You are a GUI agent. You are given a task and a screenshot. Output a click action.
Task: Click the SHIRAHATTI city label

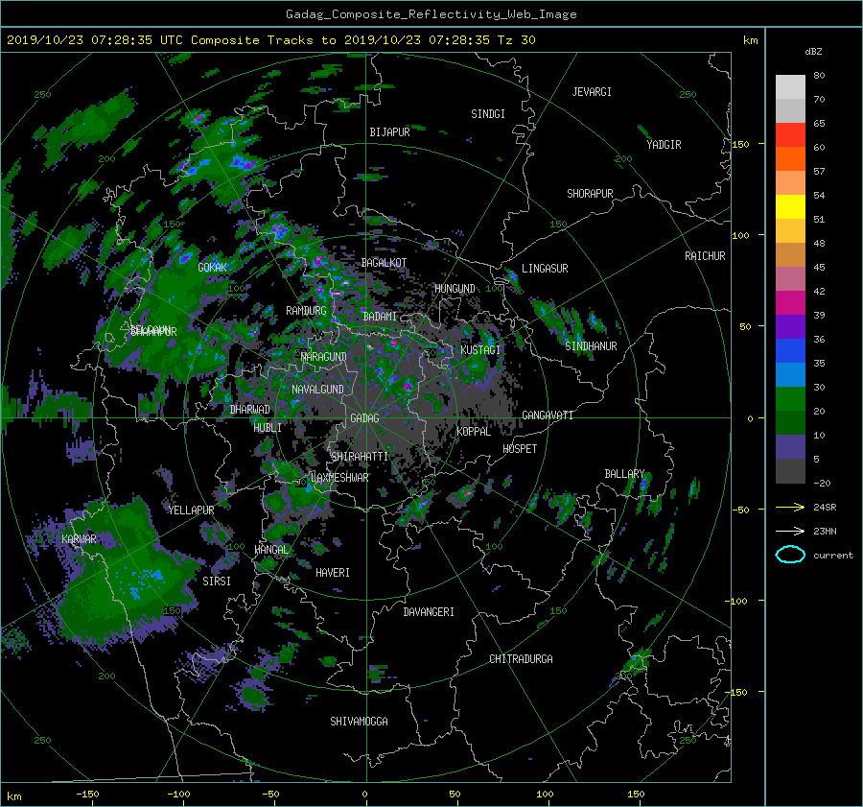[x=360, y=457]
